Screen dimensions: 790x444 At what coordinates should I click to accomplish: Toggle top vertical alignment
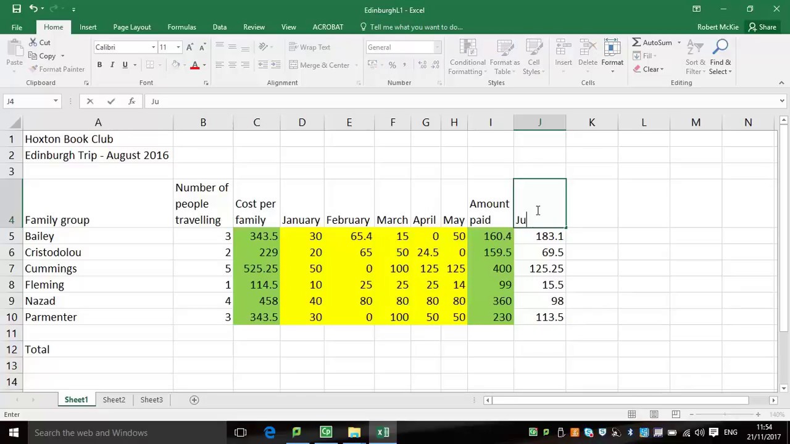point(220,47)
